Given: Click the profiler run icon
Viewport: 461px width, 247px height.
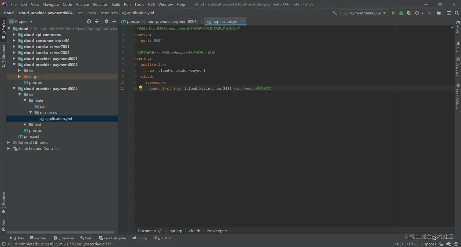Looking at the screenshot, I should [417, 13].
